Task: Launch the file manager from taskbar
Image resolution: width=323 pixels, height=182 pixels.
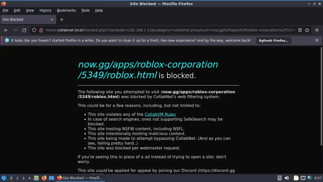Action: click(x=36, y=178)
